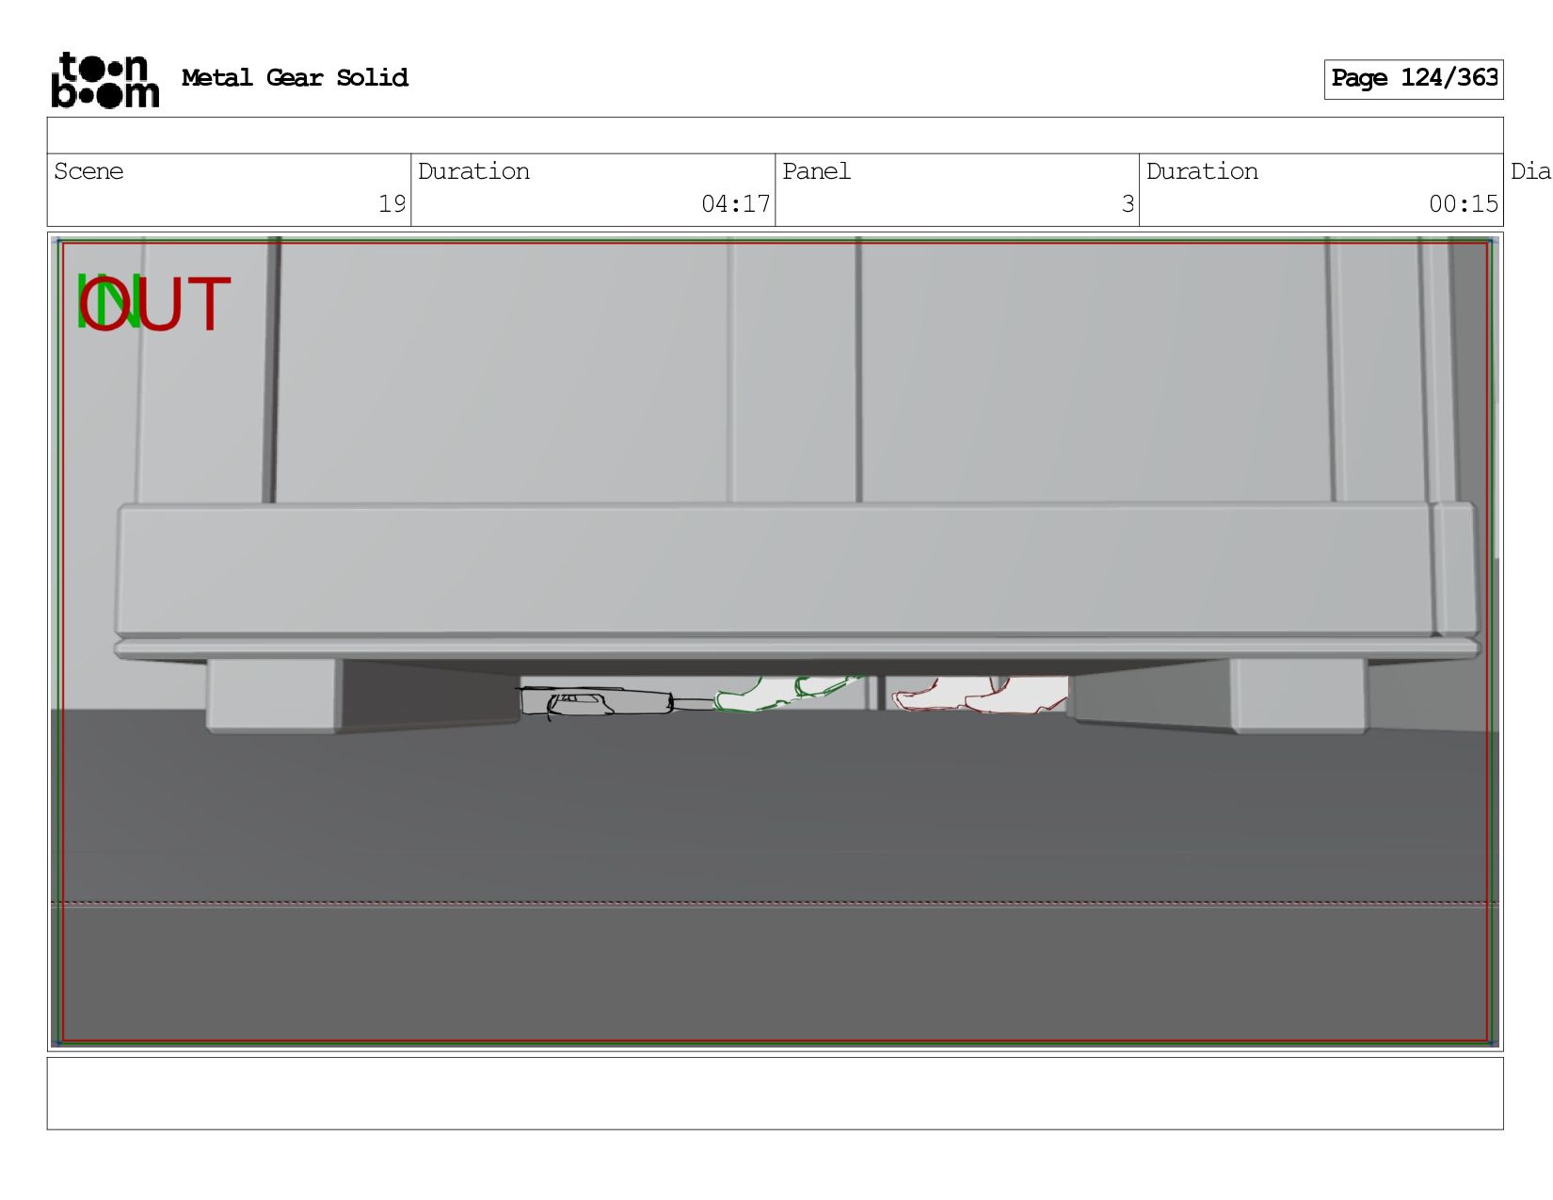Click scene duration value '04:17'
The image size is (1553, 1200).
pos(735,204)
